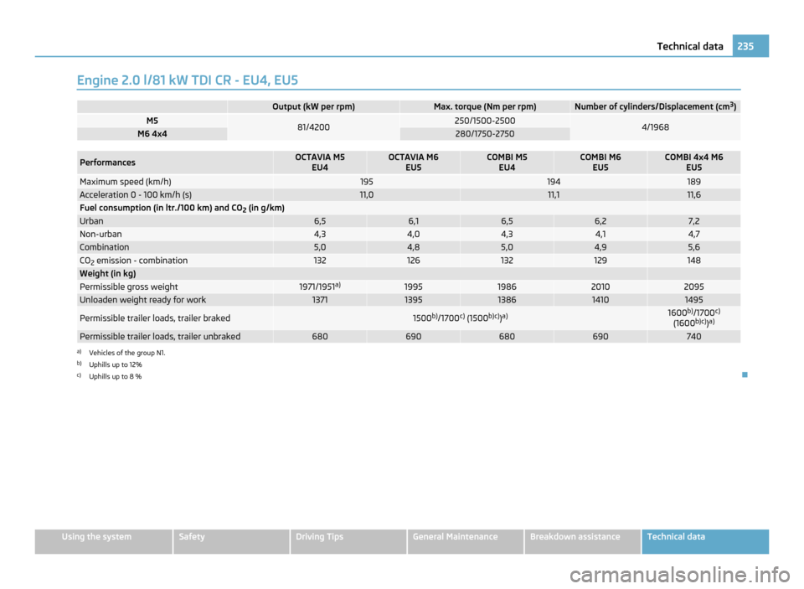Select the CO2 emission - combination label
This screenshot has height=589, width=804.
pyautogui.click(x=134, y=261)
